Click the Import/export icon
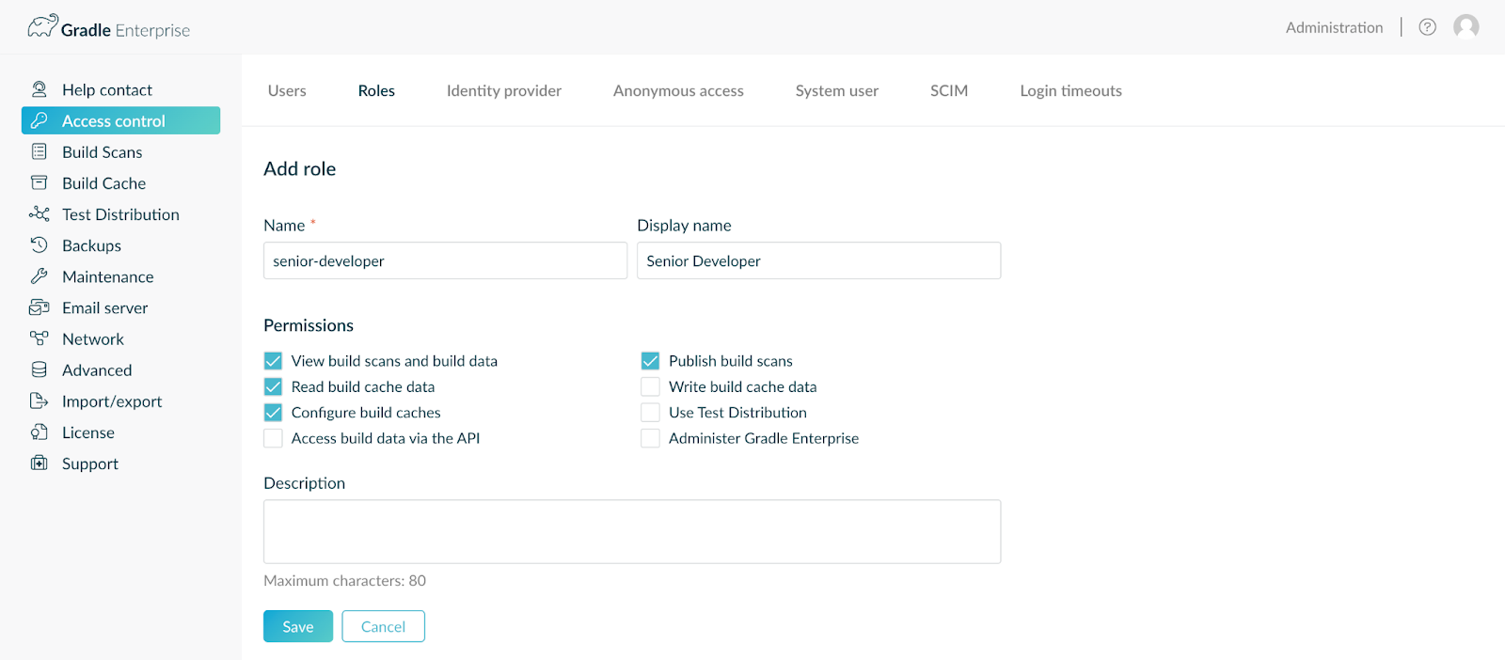Image resolution: width=1505 pixels, height=660 pixels. [x=40, y=401]
